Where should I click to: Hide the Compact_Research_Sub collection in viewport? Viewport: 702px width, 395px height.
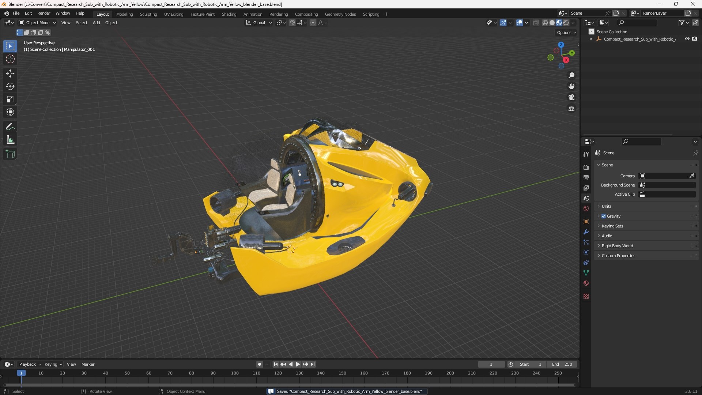[x=687, y=39]
